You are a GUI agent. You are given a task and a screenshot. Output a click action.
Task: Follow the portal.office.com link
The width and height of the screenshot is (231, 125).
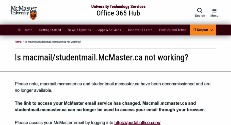pos(137,123)
